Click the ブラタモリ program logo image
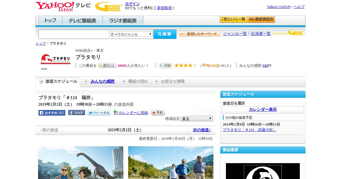The width and height of the screenshot is (341, 179). pos(55,59)
